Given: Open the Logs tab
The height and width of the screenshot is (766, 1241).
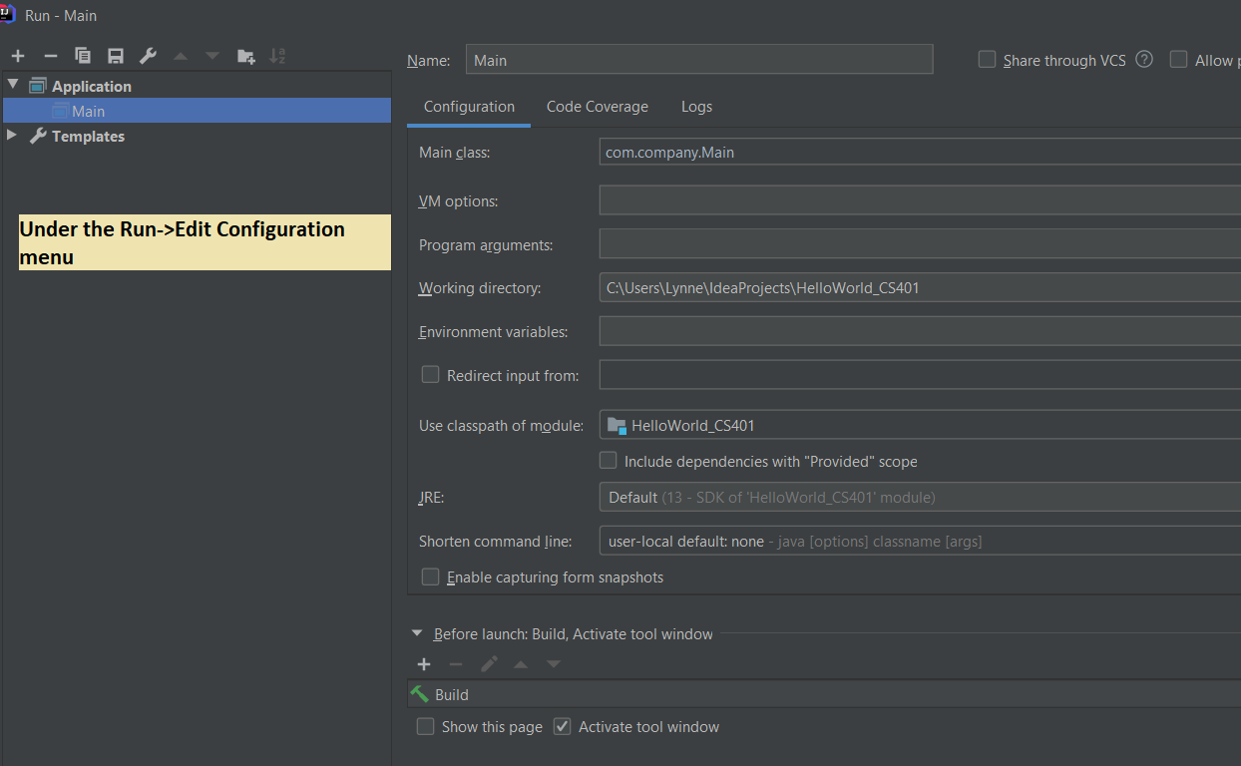Looking at the screenshot, I should tap(696, 107).
